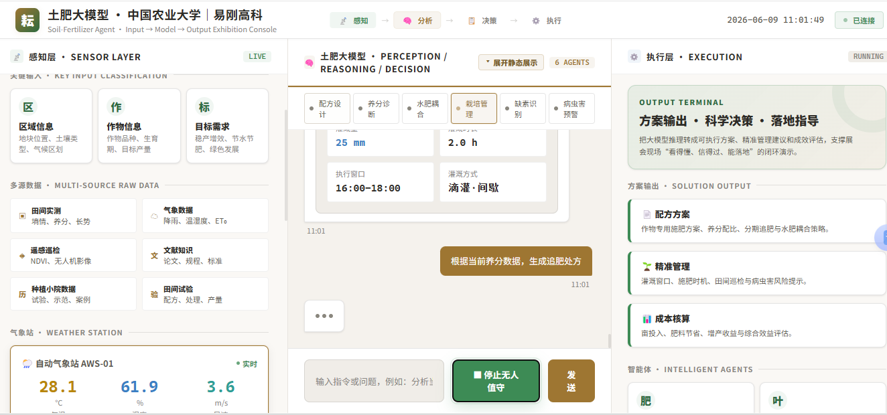
Task: Click the weather station AWS-01 icon
Action: [27, 363]
